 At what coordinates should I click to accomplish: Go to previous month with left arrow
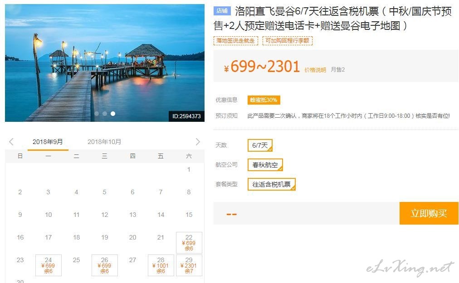pos(11,142)
